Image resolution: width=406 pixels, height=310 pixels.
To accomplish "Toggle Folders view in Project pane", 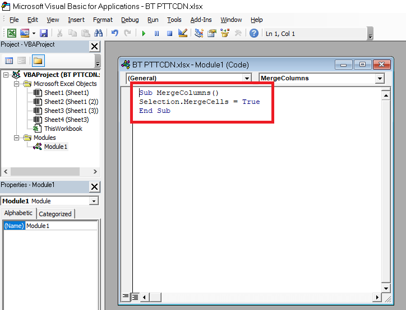I will 38,61.
